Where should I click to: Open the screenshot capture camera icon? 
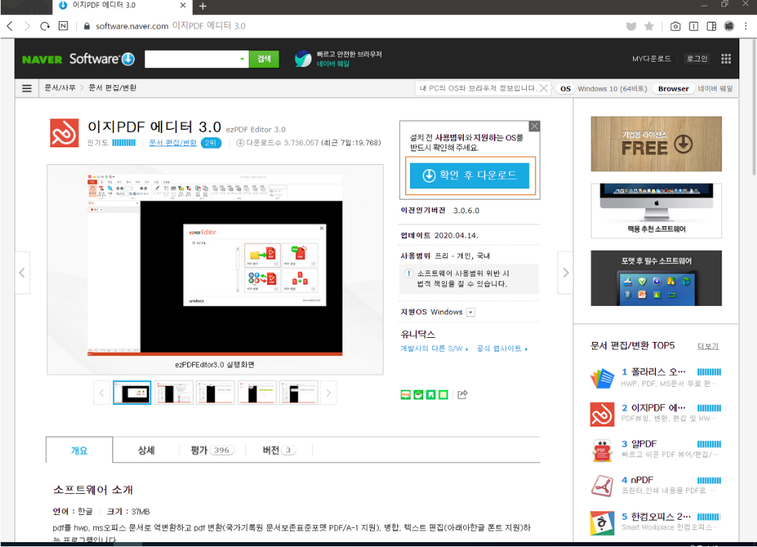675,26
